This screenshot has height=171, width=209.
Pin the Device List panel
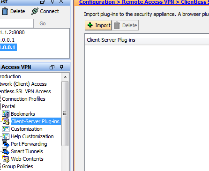pos(52,2)
